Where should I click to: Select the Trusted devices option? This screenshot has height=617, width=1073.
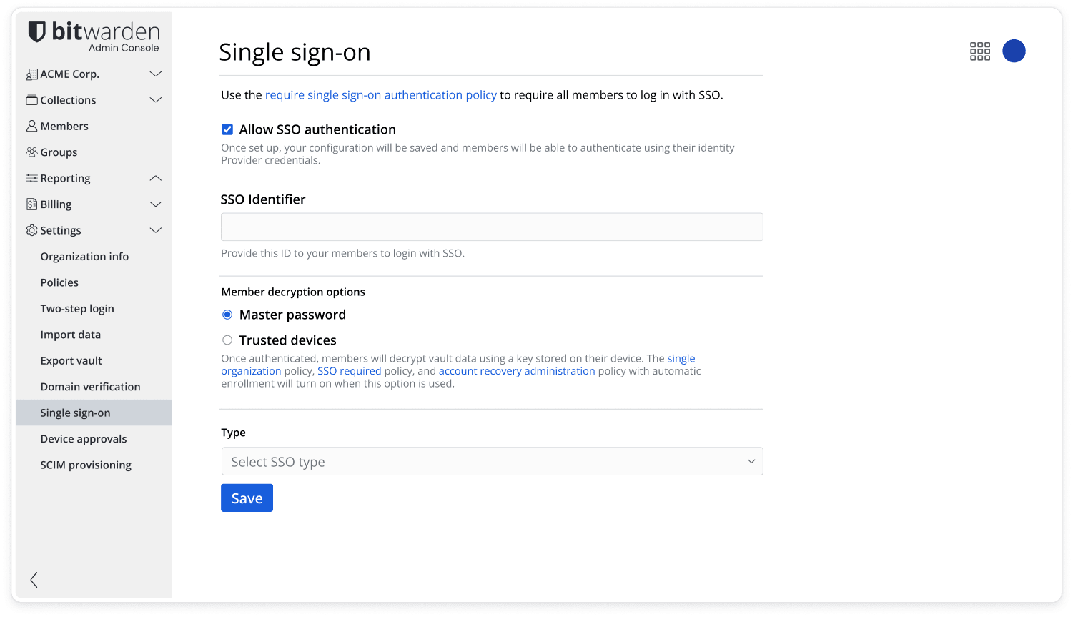point(227,340)
